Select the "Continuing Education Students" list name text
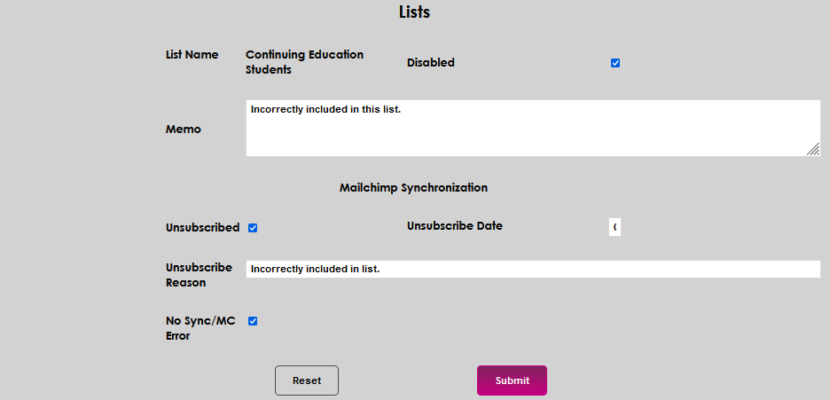Image resolution: width=830 pixels, height=400 pixels. pyautogui.click(x=304, y=62)
